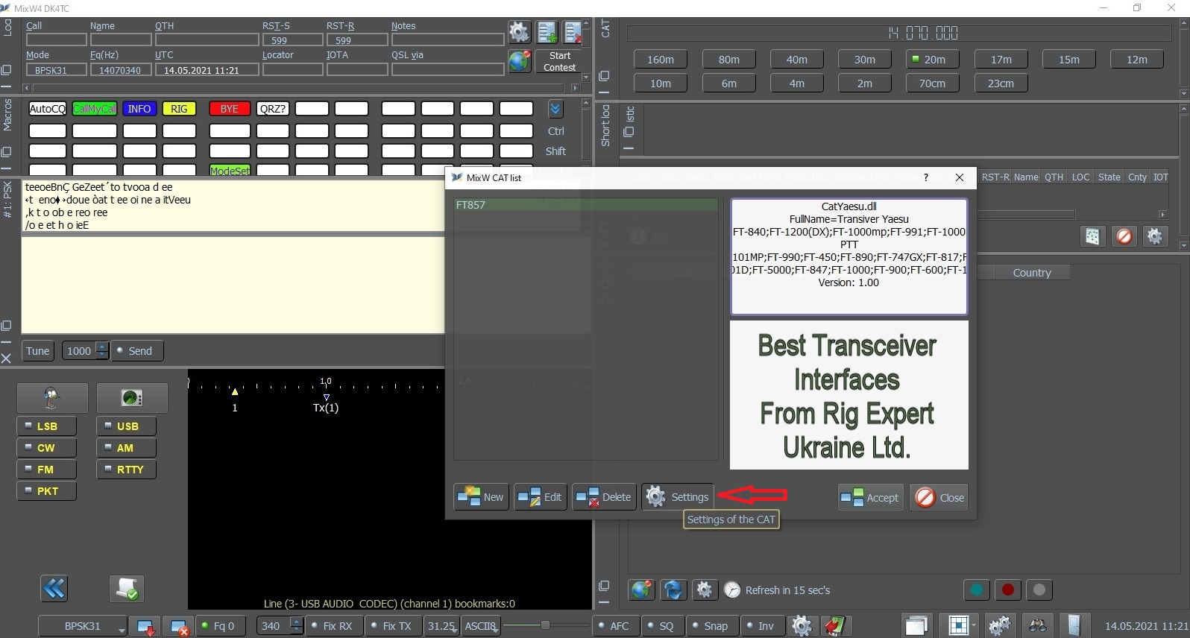The width and height of the screenshot is (1190, 638).
Task: Click the teal circle indicator button
Action: [977, 590]
